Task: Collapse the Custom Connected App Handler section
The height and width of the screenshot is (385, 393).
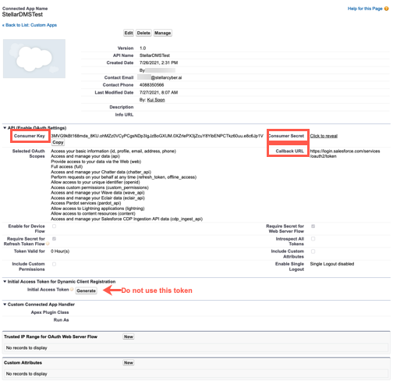Action: pos(5,305)
